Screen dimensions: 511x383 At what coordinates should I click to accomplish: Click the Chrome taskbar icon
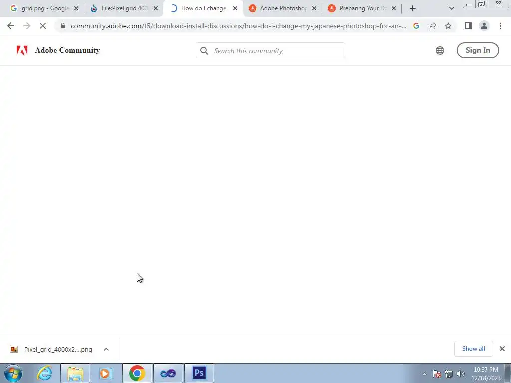pos(137,373)
